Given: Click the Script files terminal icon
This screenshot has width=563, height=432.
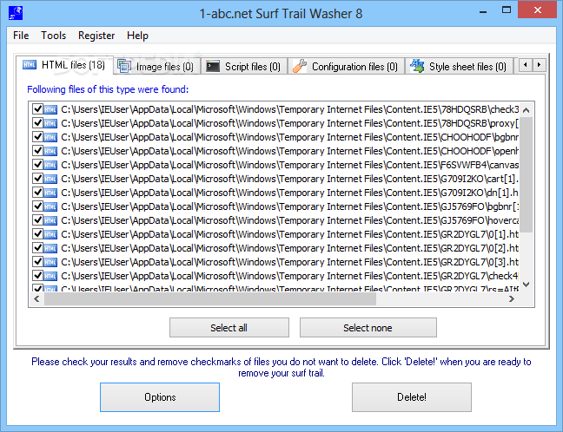Looking at the screenshot, I should tap(212, 66).
